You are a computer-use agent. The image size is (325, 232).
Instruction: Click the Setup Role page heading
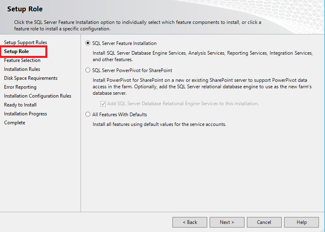click(x=25, y=9)
